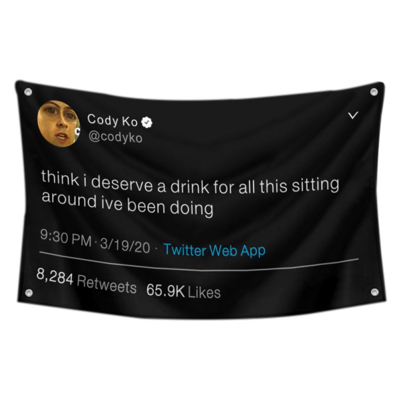Click the white letter C beside the avatar
The height and width of the screenshot is (399, 399).
78,131
